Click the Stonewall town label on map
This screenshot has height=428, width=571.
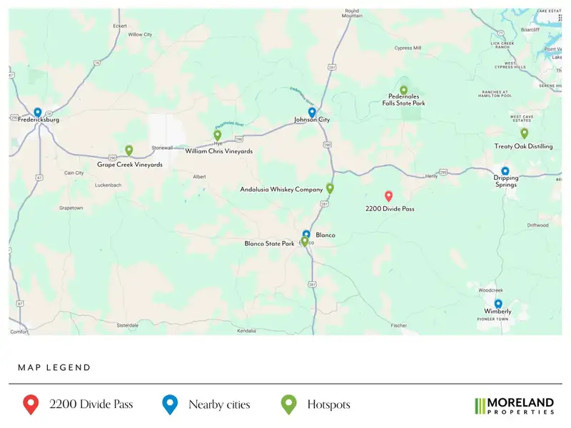(x=162, y=148)
